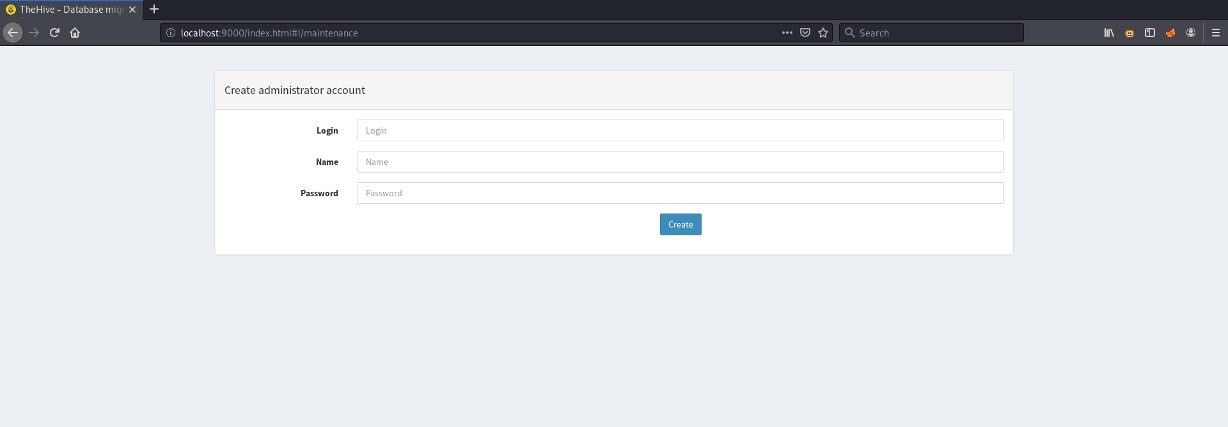Viewport: 1228px width, 427px height.
Task: Bookmark this page with the star
Action: [823, 33]
